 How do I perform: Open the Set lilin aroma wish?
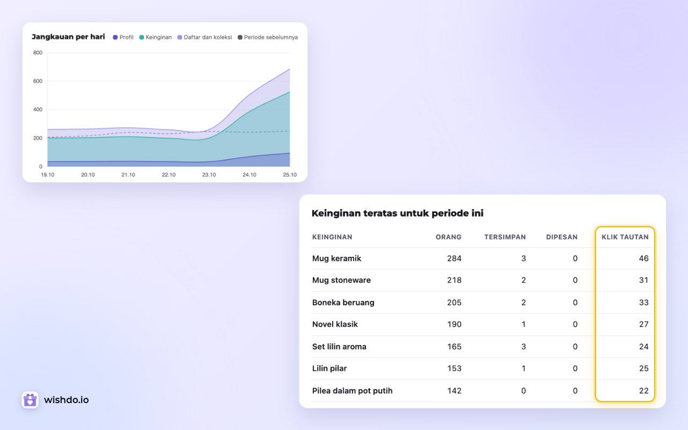[x=483, y=347]
